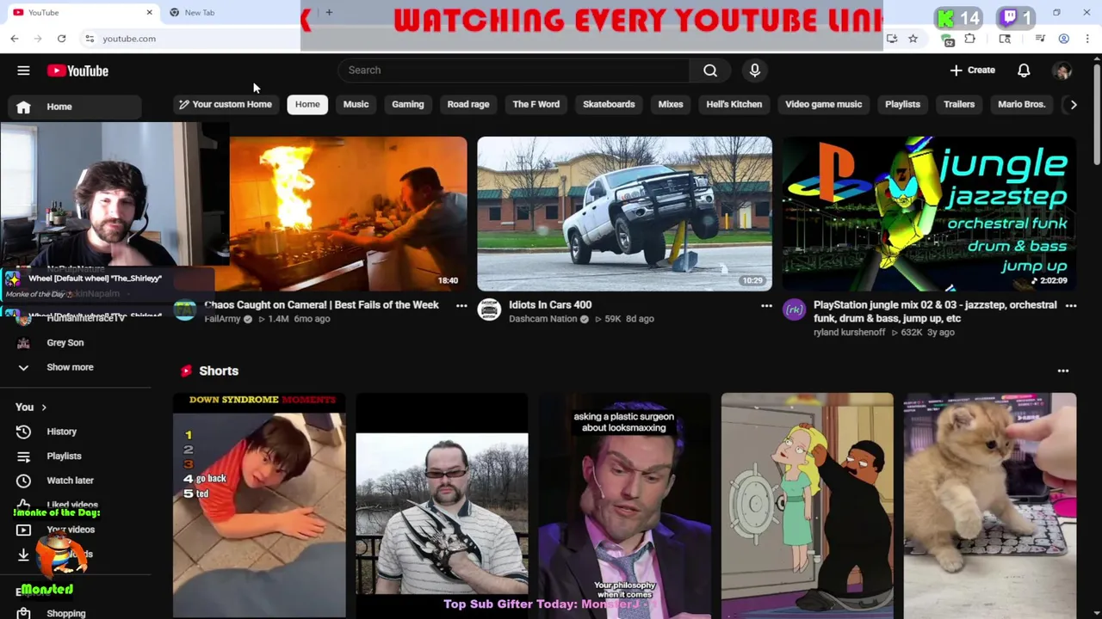This screenshot has width=1102, height=619.
Task: Open the man with blade Short
Action: tap(442, 506)
